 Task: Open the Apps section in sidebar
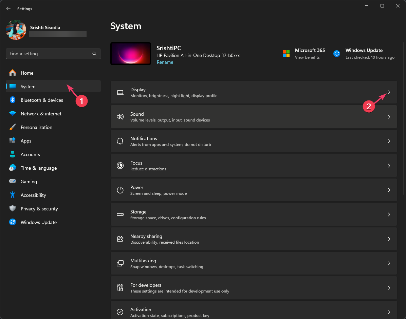[x=26, y=141]
